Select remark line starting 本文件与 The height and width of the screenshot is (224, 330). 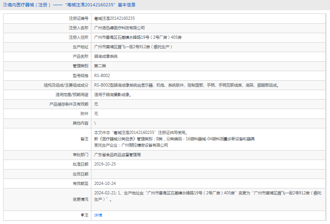point(141,133)
